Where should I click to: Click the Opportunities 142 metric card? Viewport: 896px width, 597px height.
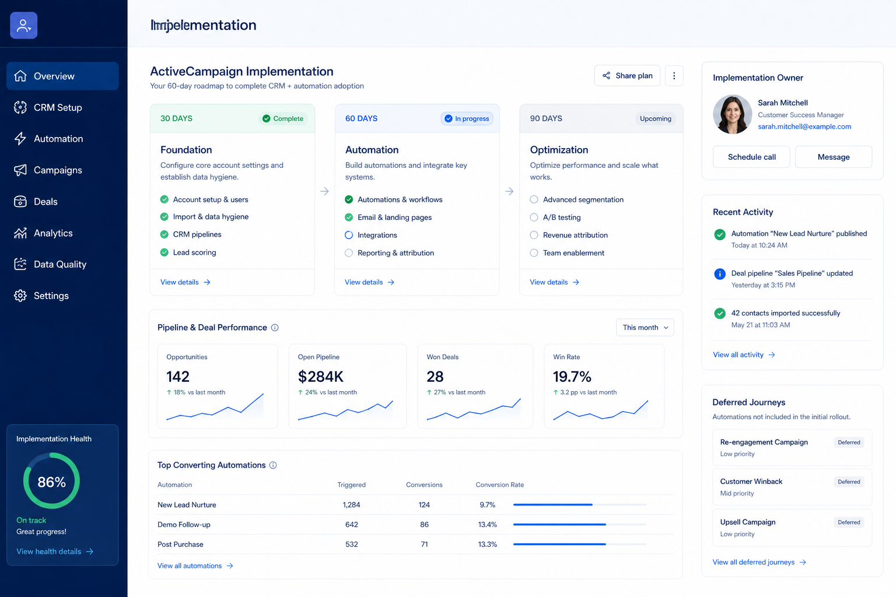[218, 387]
